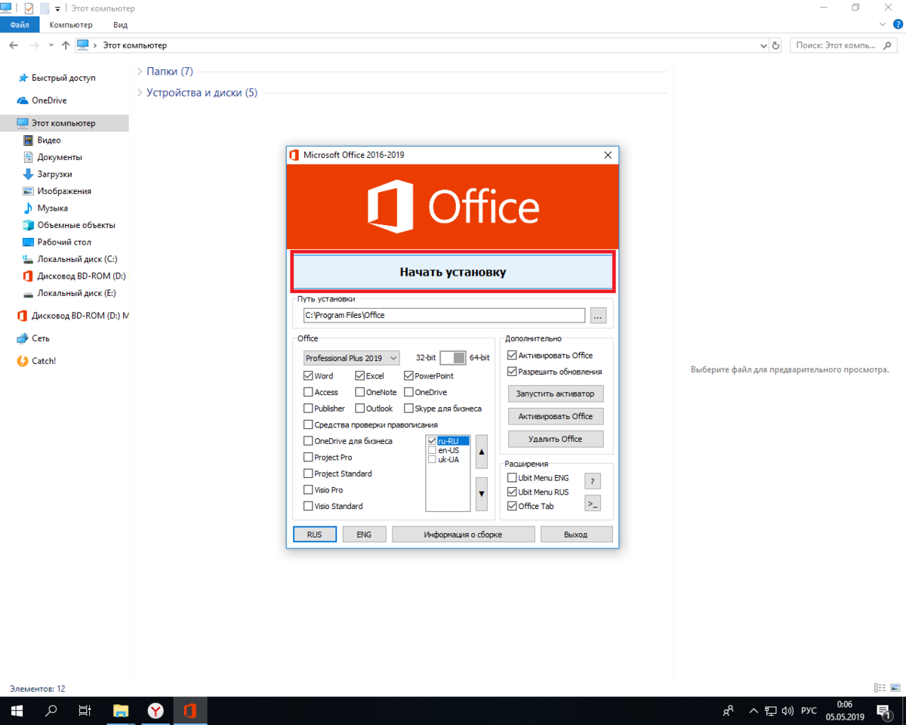The height and width of the screenshot is (725, 906).
Task: Expand Устройства и диски (5) group
Action: click(140, 93)
